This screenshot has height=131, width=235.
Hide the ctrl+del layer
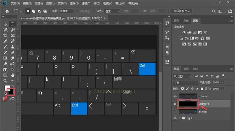tap(175, 96)
